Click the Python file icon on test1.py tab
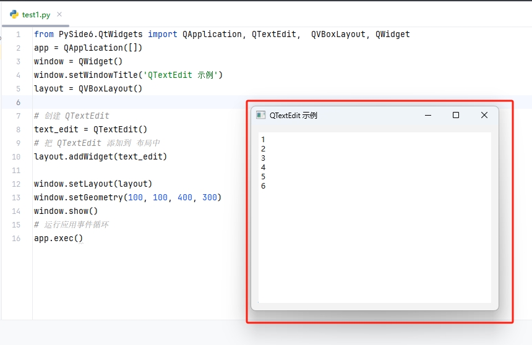 tap(14, 14)
